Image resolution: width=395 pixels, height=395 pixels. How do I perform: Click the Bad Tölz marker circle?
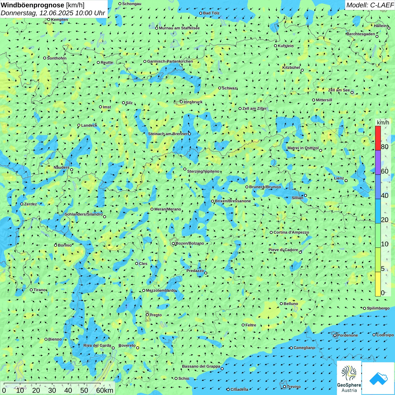click(x=201, y=13)
